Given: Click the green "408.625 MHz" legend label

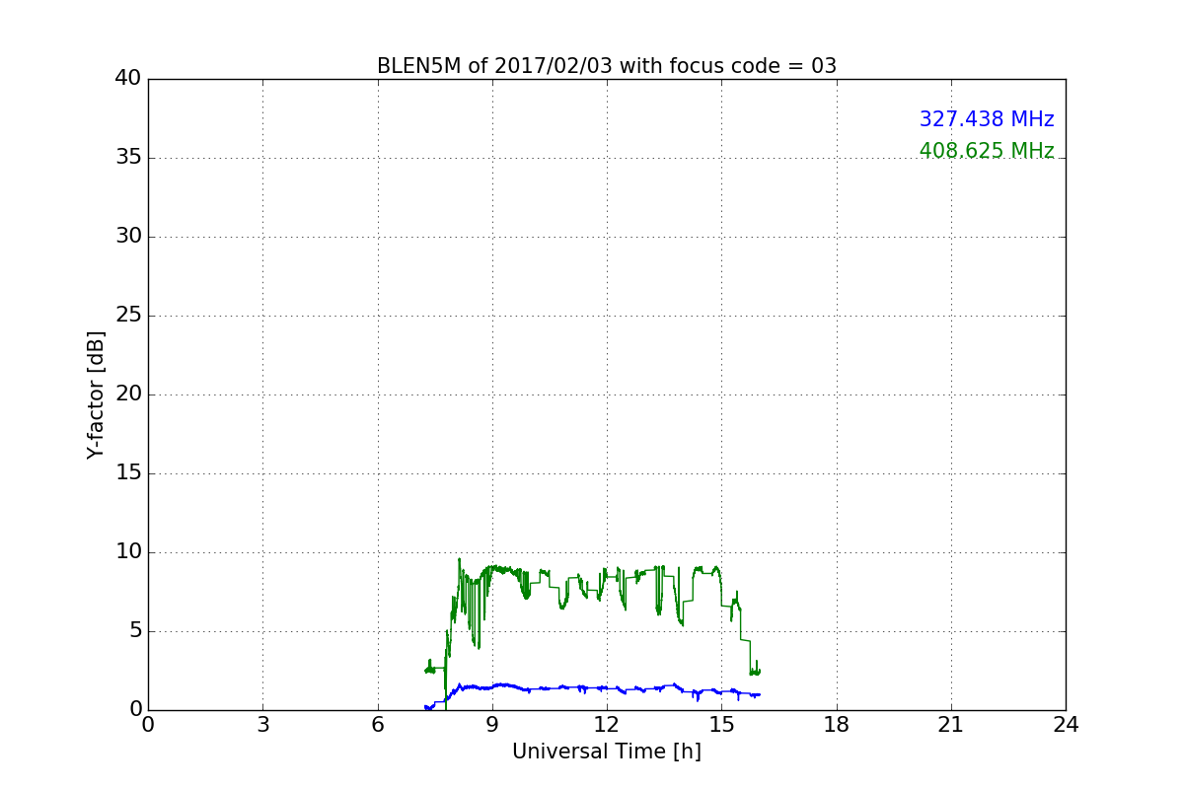Looking at the screenshot, I should pyautogui.click(x=987, y=151).
